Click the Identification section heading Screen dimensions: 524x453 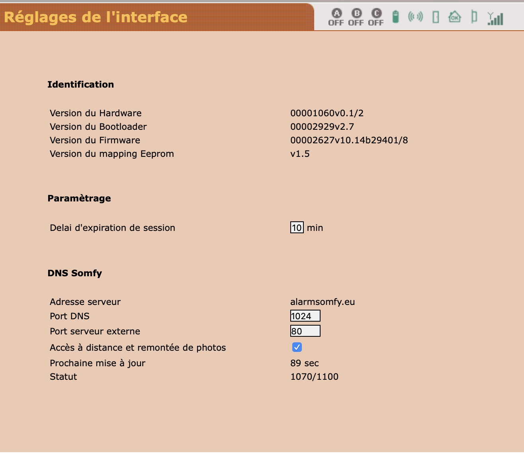(80, 84)
